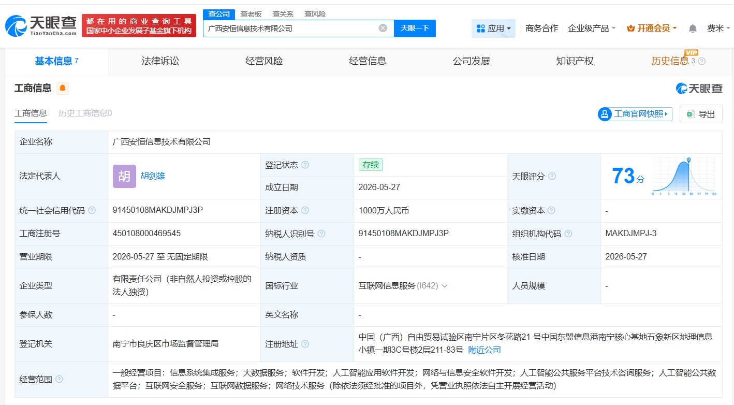Click help icon beside 注册资本
The width and height of the screenshot is (734, 405).
tap(305, 210)
